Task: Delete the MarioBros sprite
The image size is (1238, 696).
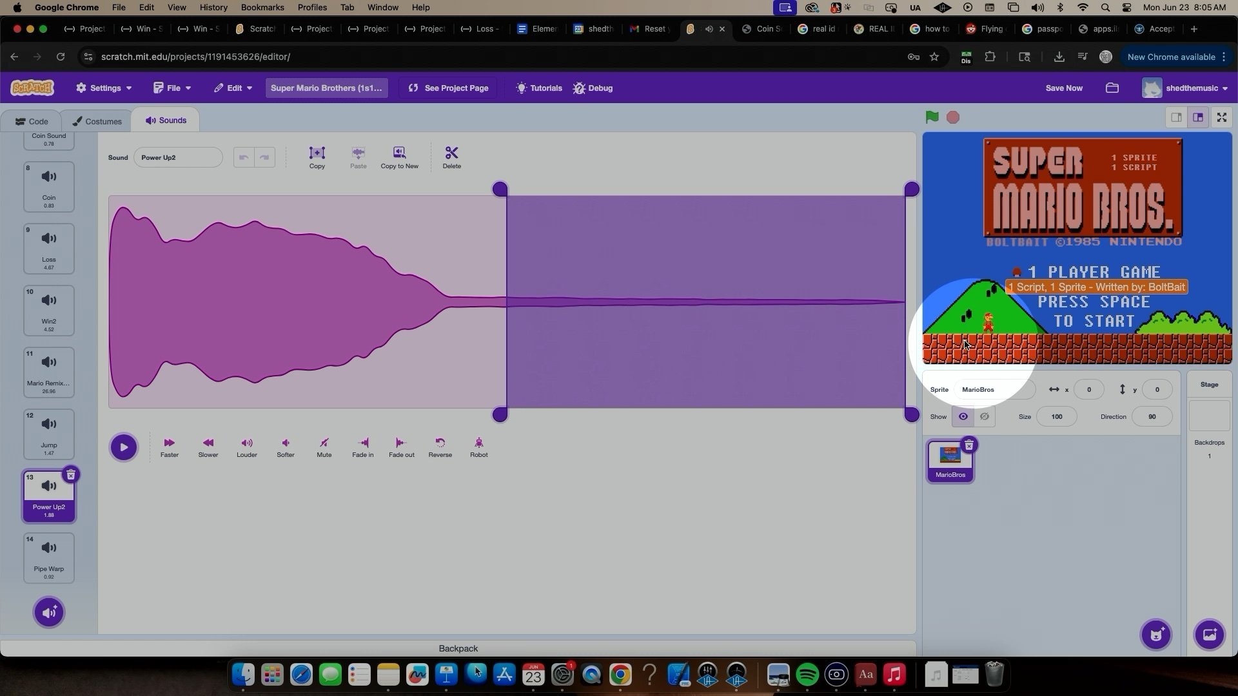Action: pos(968,445)
